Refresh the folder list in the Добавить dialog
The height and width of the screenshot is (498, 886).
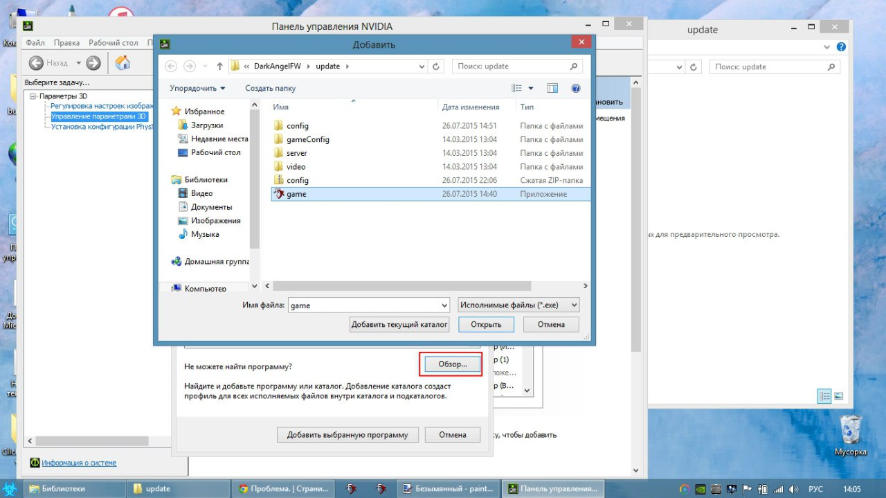[436, 66]
